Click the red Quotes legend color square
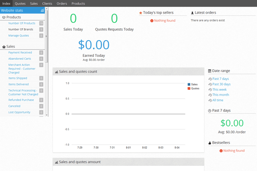Image resolution: width=257 pixels, height=171 pixels. [189, 88]
